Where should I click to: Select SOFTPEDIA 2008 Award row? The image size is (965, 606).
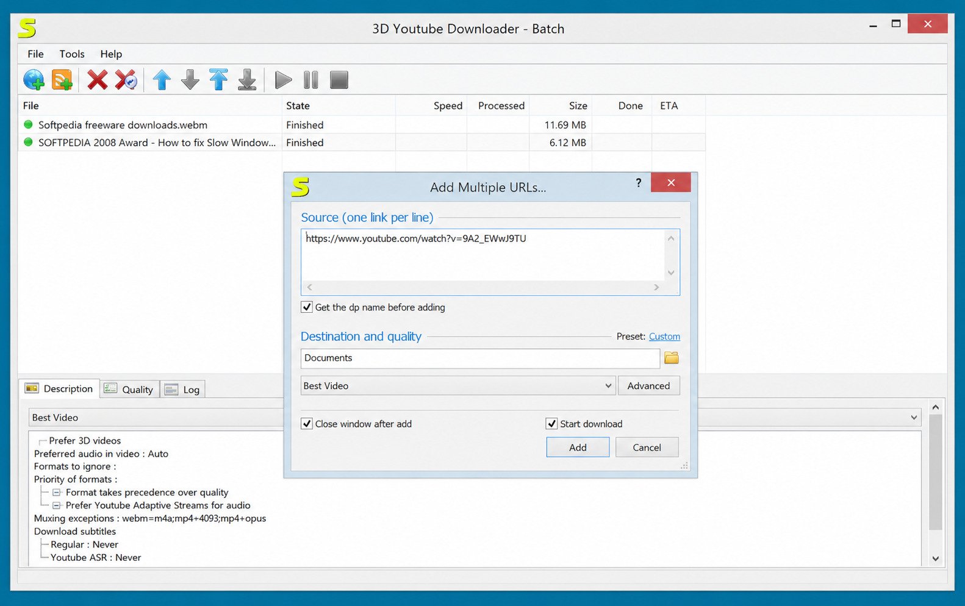[362, 142]
